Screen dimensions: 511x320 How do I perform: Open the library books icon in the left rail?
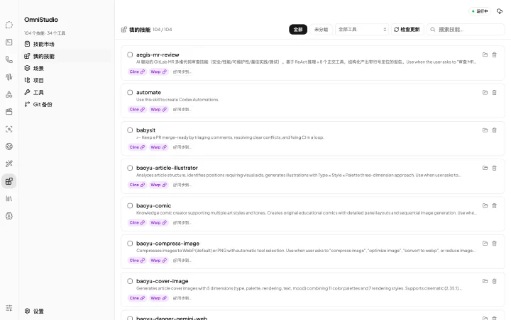pos(9,198)
